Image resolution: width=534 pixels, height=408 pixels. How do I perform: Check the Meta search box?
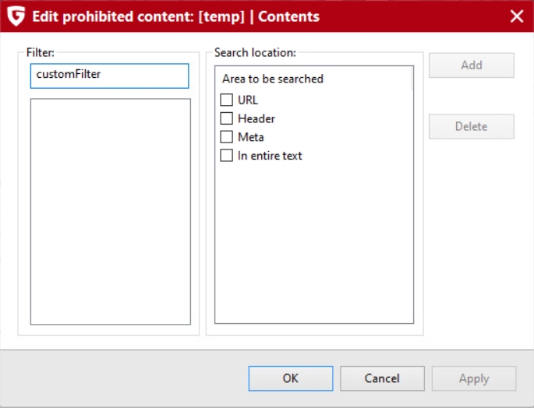[227, 137]
